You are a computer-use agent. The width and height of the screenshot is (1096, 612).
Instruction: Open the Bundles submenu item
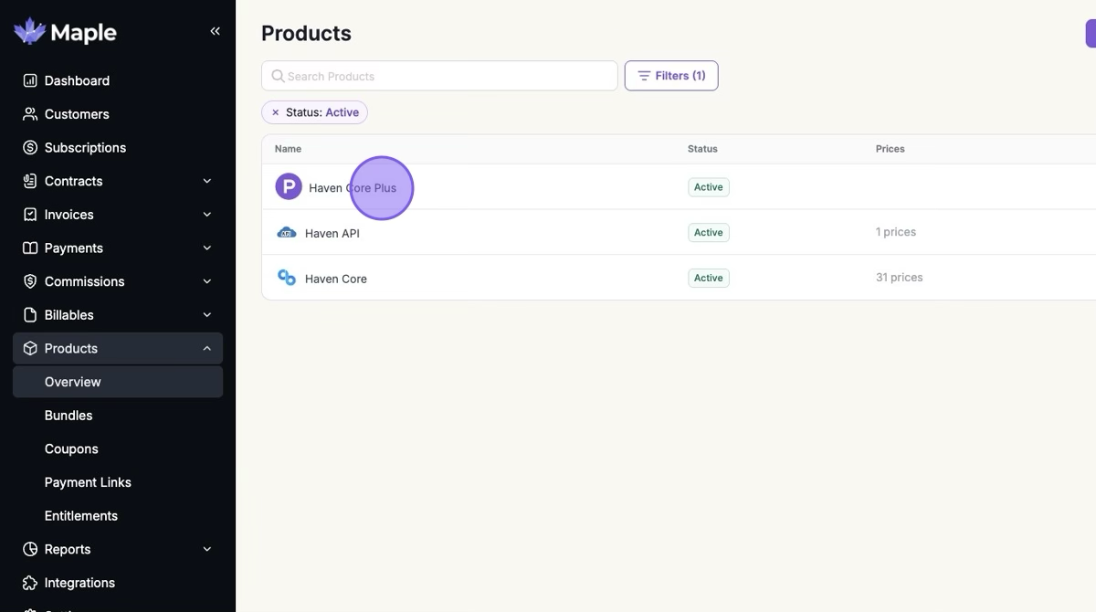pos(68,416)
